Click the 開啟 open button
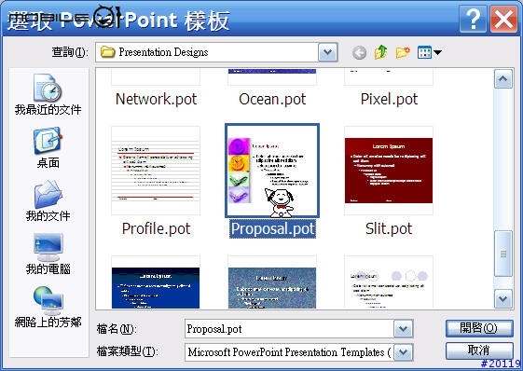This screenshot has width=523, height=371. pyautogui.click(x=479, y=328)
